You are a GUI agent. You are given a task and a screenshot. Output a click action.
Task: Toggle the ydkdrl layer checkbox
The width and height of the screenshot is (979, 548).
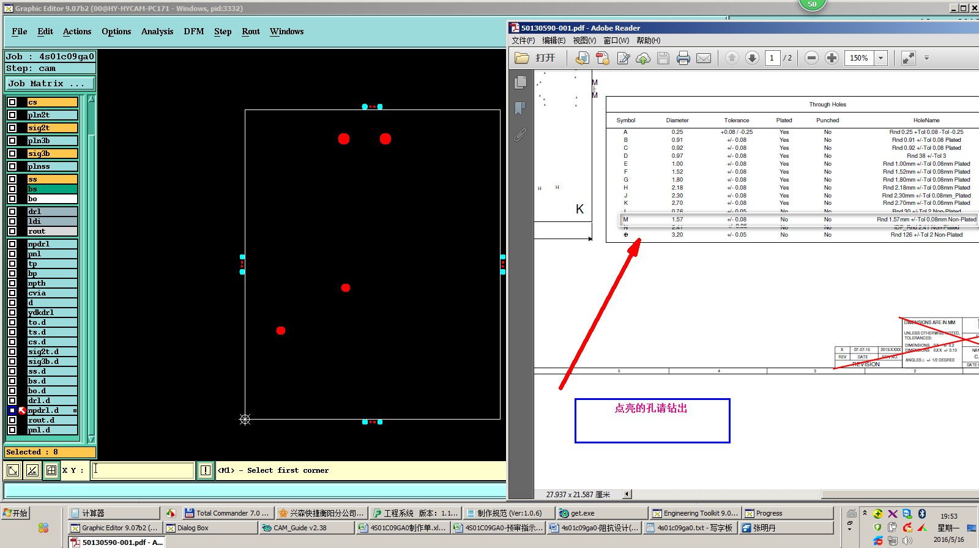(12, 313)
